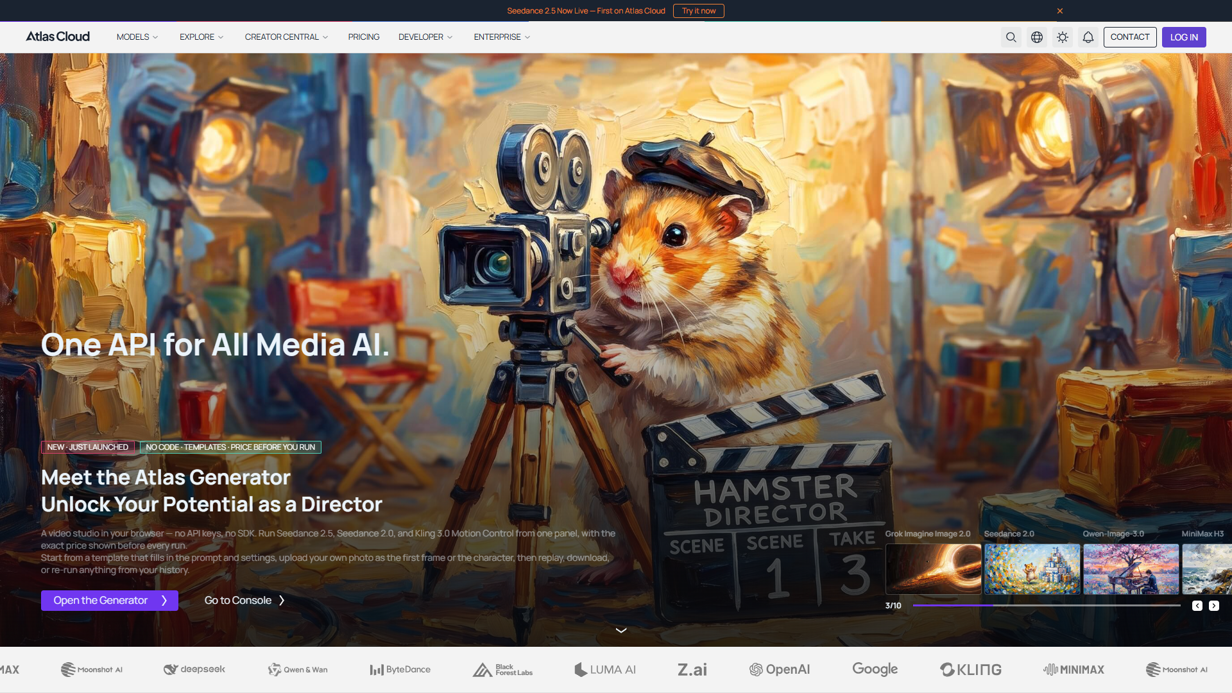
Task: Click Open the Generator button
Action: [x=110, y=601]
